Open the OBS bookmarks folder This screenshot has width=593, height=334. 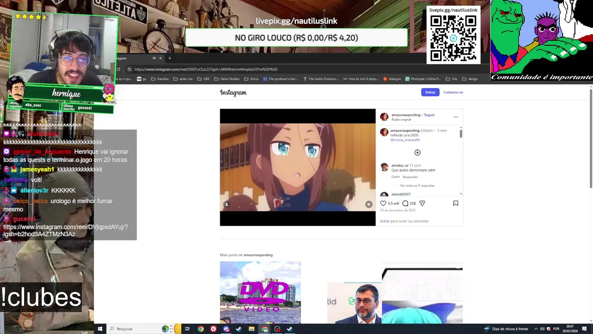pos(203,79)
